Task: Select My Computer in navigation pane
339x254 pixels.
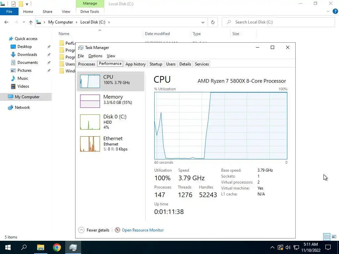Action: [x=26, y=97]
